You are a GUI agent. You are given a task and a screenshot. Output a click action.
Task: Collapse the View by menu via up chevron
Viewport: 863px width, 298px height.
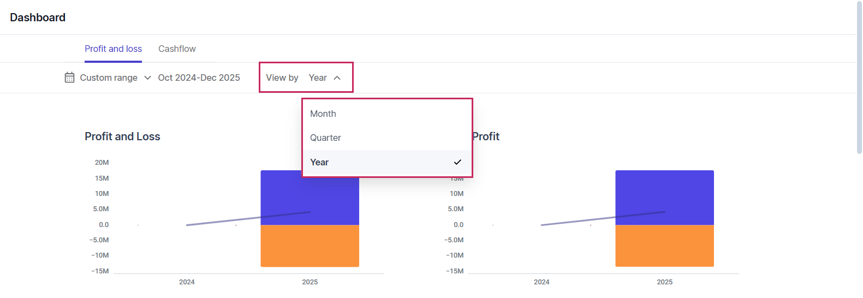pyautogui.click(x=337, y=78)
